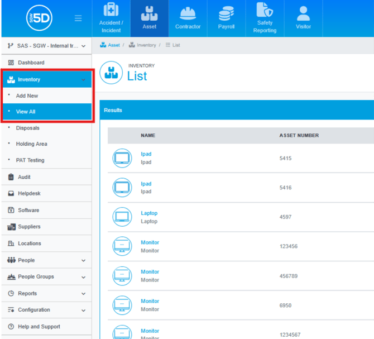The height and width of the screenshot is (339, 374).
Task: Sort results by Asset Number column header
Action: [299, 135]
